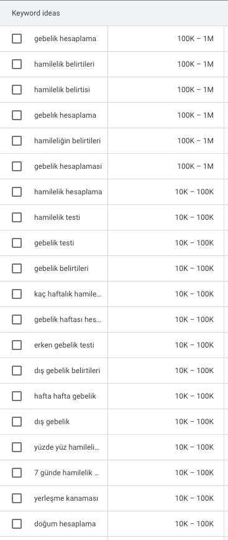
Task: Click the 'dış gebelik' keyword label
Action: tap(52, 422)
